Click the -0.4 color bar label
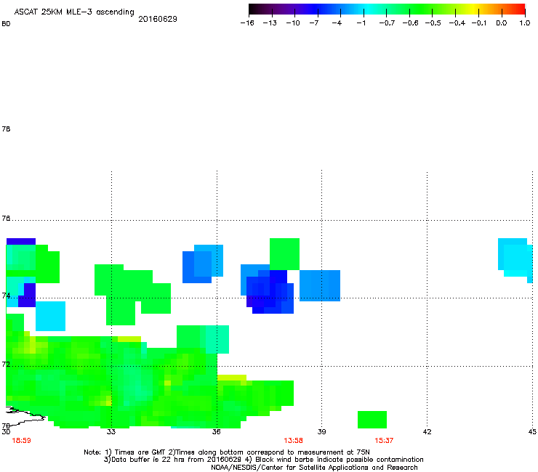The height and width of the screenshot is (472, 538). pos(457,23)
